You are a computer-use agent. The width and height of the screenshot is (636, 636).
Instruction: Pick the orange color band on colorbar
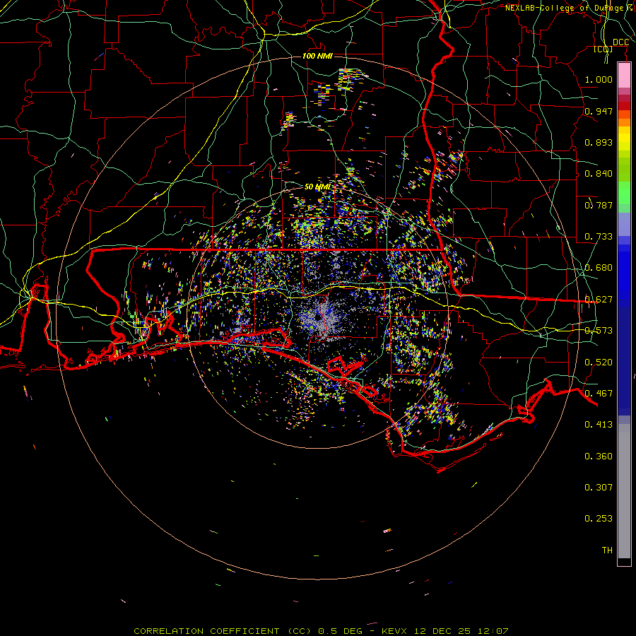[624, 122]
